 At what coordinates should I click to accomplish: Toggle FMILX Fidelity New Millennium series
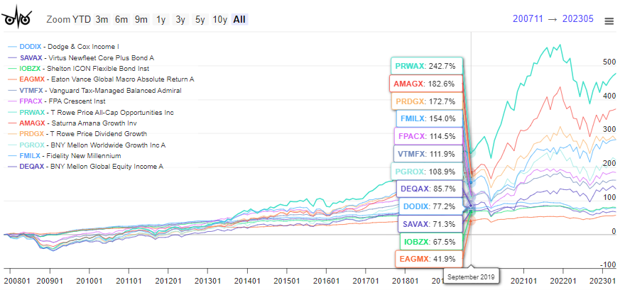click(x=75, y=155)
